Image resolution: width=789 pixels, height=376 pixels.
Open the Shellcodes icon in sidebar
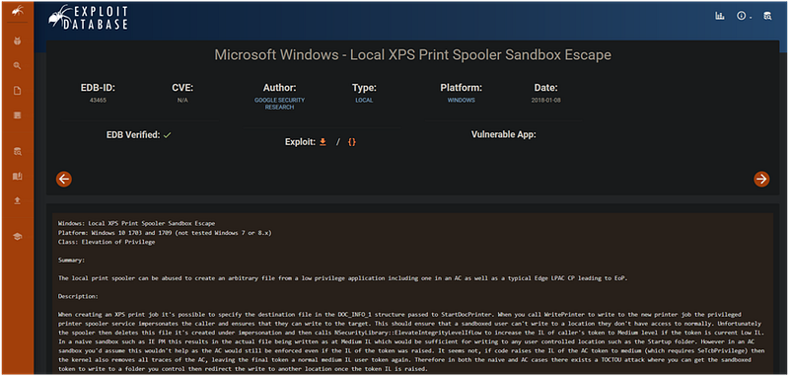click(x=17, y=115)
